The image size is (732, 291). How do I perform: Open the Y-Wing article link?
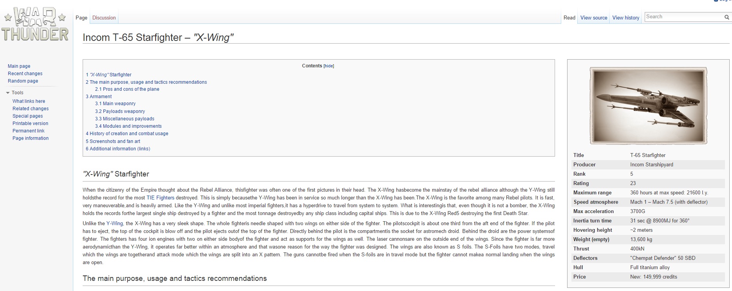(x=115, y=224)
